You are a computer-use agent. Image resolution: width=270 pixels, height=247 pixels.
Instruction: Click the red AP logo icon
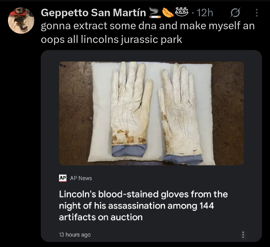pos(63,178)
